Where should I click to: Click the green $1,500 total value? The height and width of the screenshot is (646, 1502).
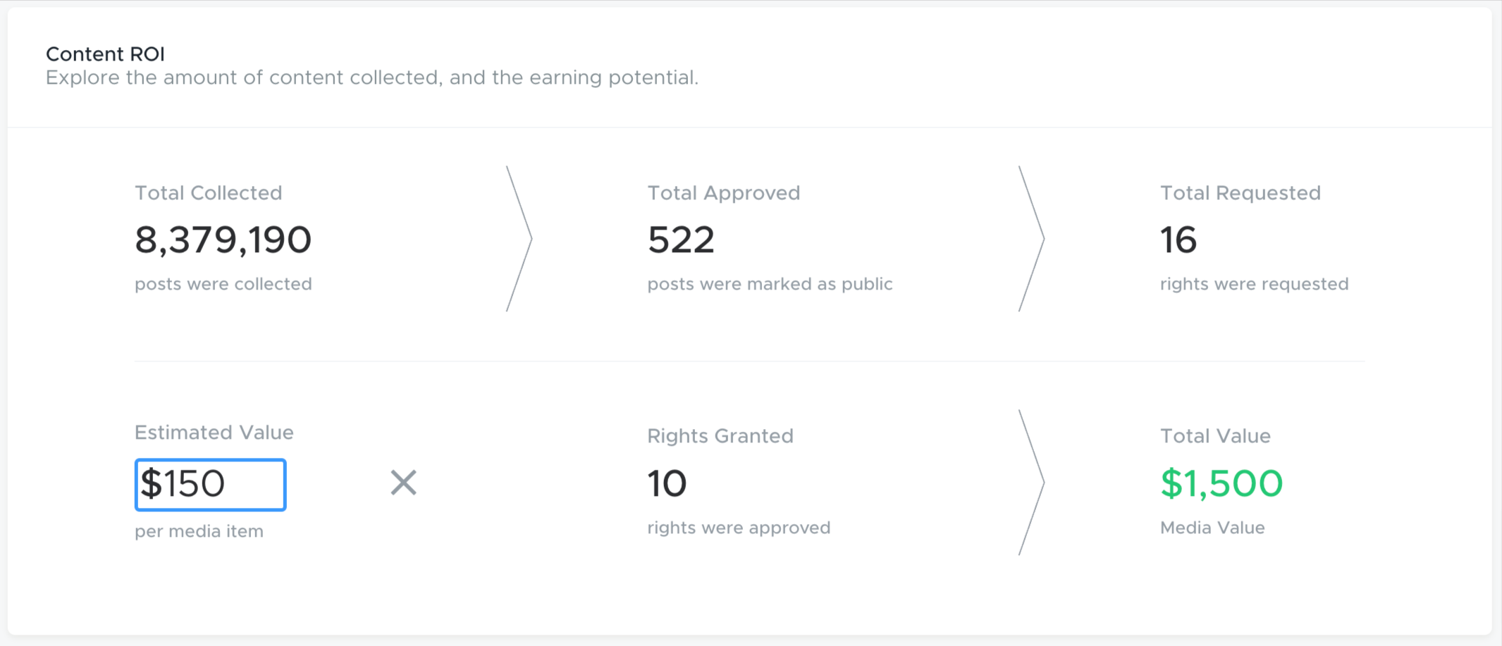click(1221, 484)
